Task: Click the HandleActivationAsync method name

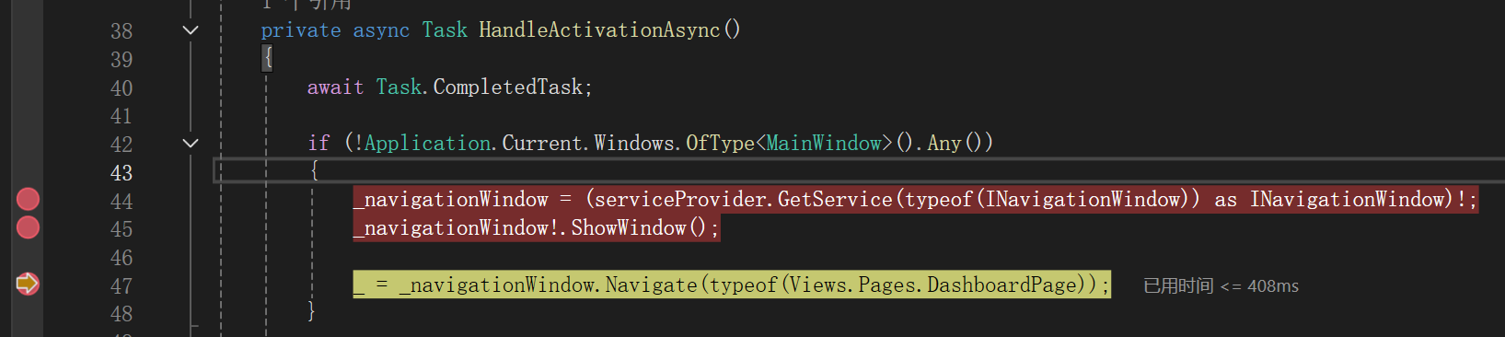Action: tap(599, 30)
